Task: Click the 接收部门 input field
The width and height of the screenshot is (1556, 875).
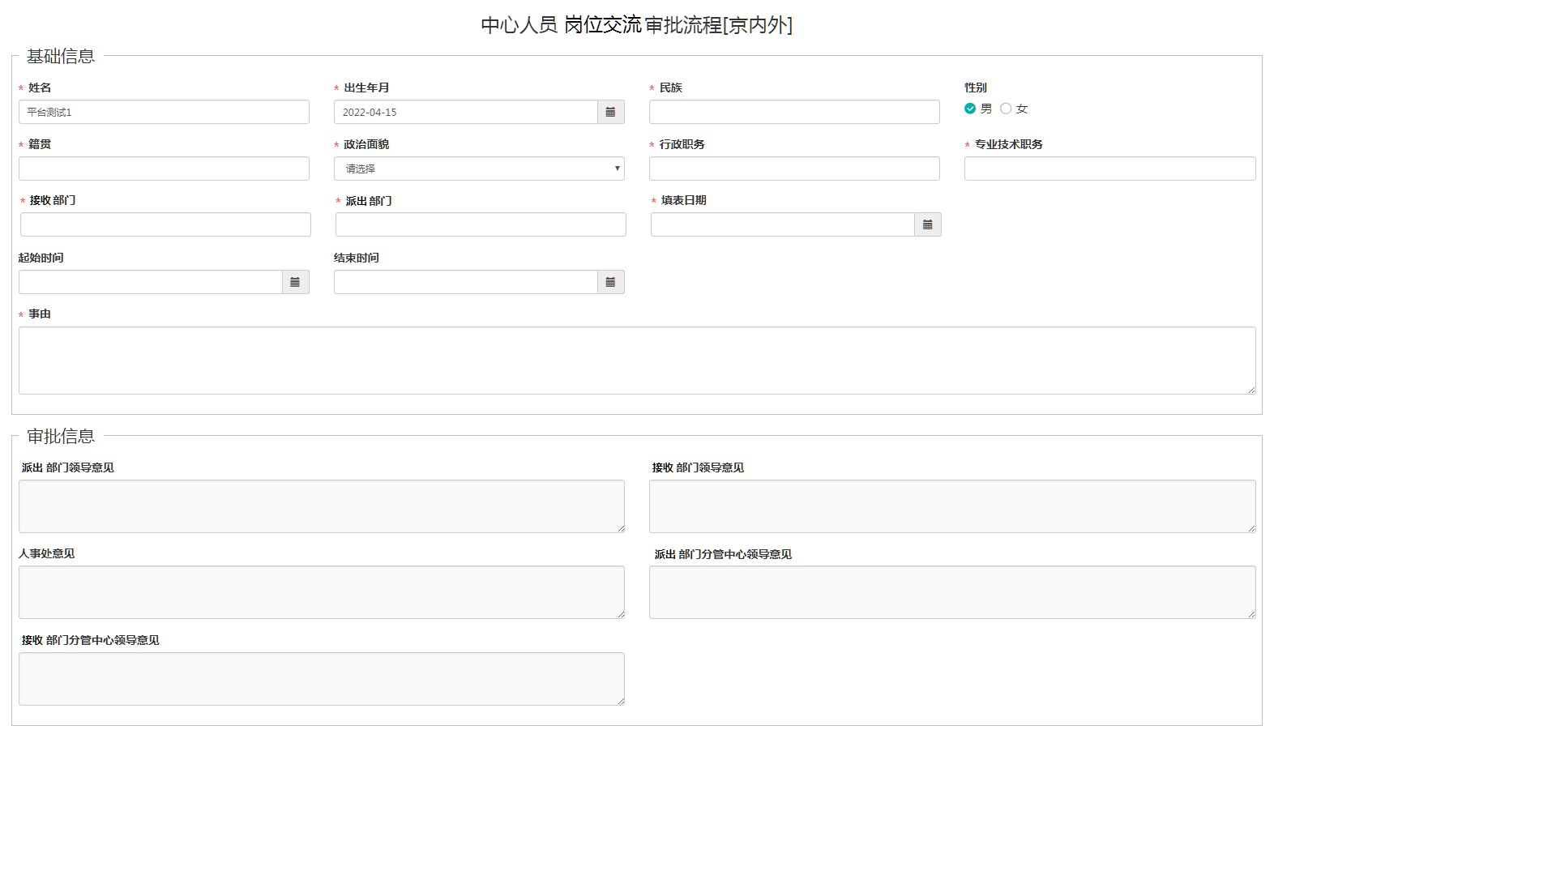Action: pyautogui.click(x=165, y=224)
